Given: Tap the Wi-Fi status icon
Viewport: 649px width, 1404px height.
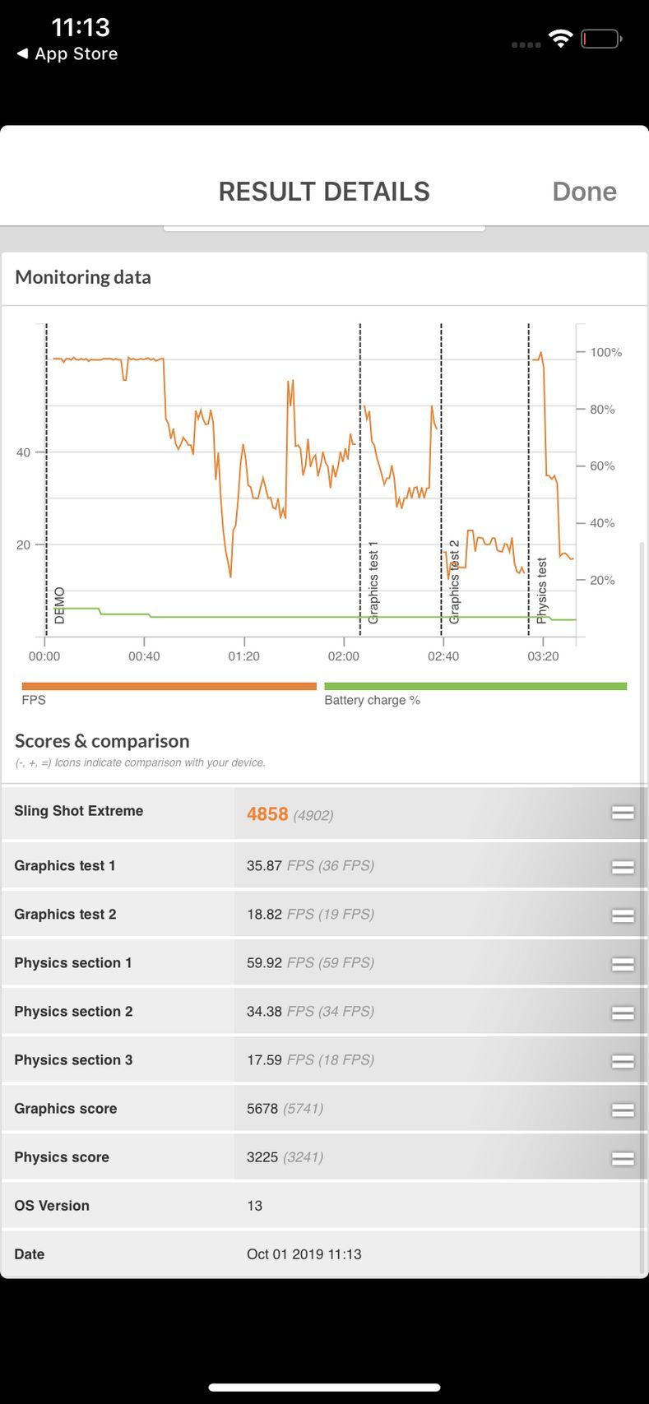Looking at the screenshot, I should 560,39.
